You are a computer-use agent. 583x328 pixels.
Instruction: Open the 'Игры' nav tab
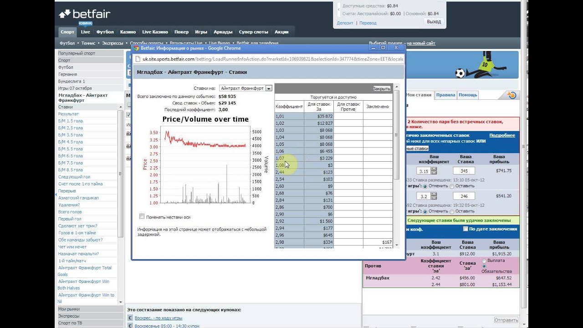pyautogui.click(x=201, y=32)
